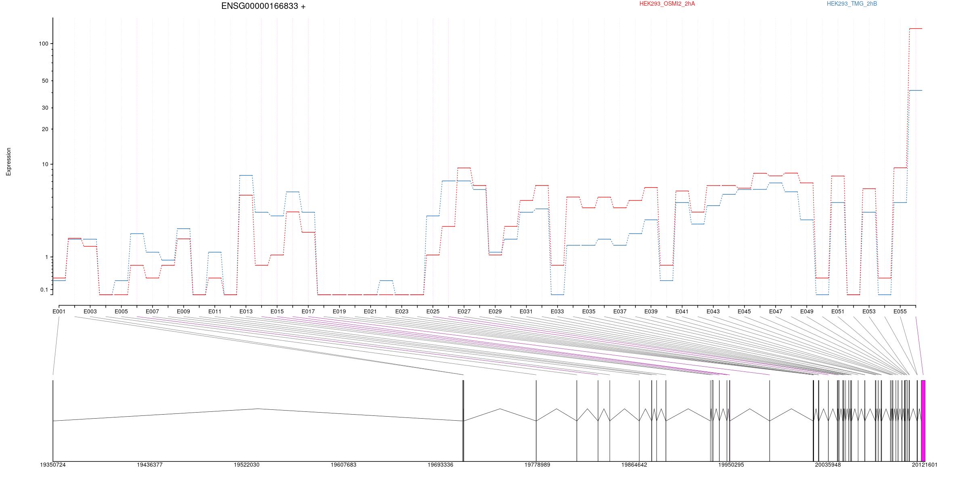Viewport: 969px width, 484px height.
Task: Click y-axis tick value 100
Action: (44, 44)
